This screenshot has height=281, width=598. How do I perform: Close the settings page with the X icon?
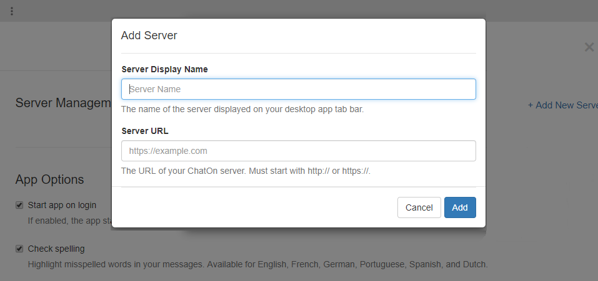589,47
